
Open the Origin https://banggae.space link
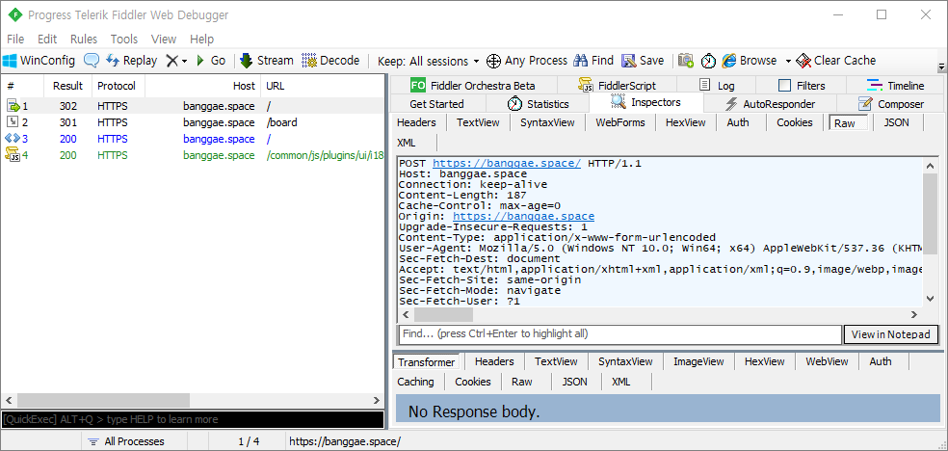point(523,217)
